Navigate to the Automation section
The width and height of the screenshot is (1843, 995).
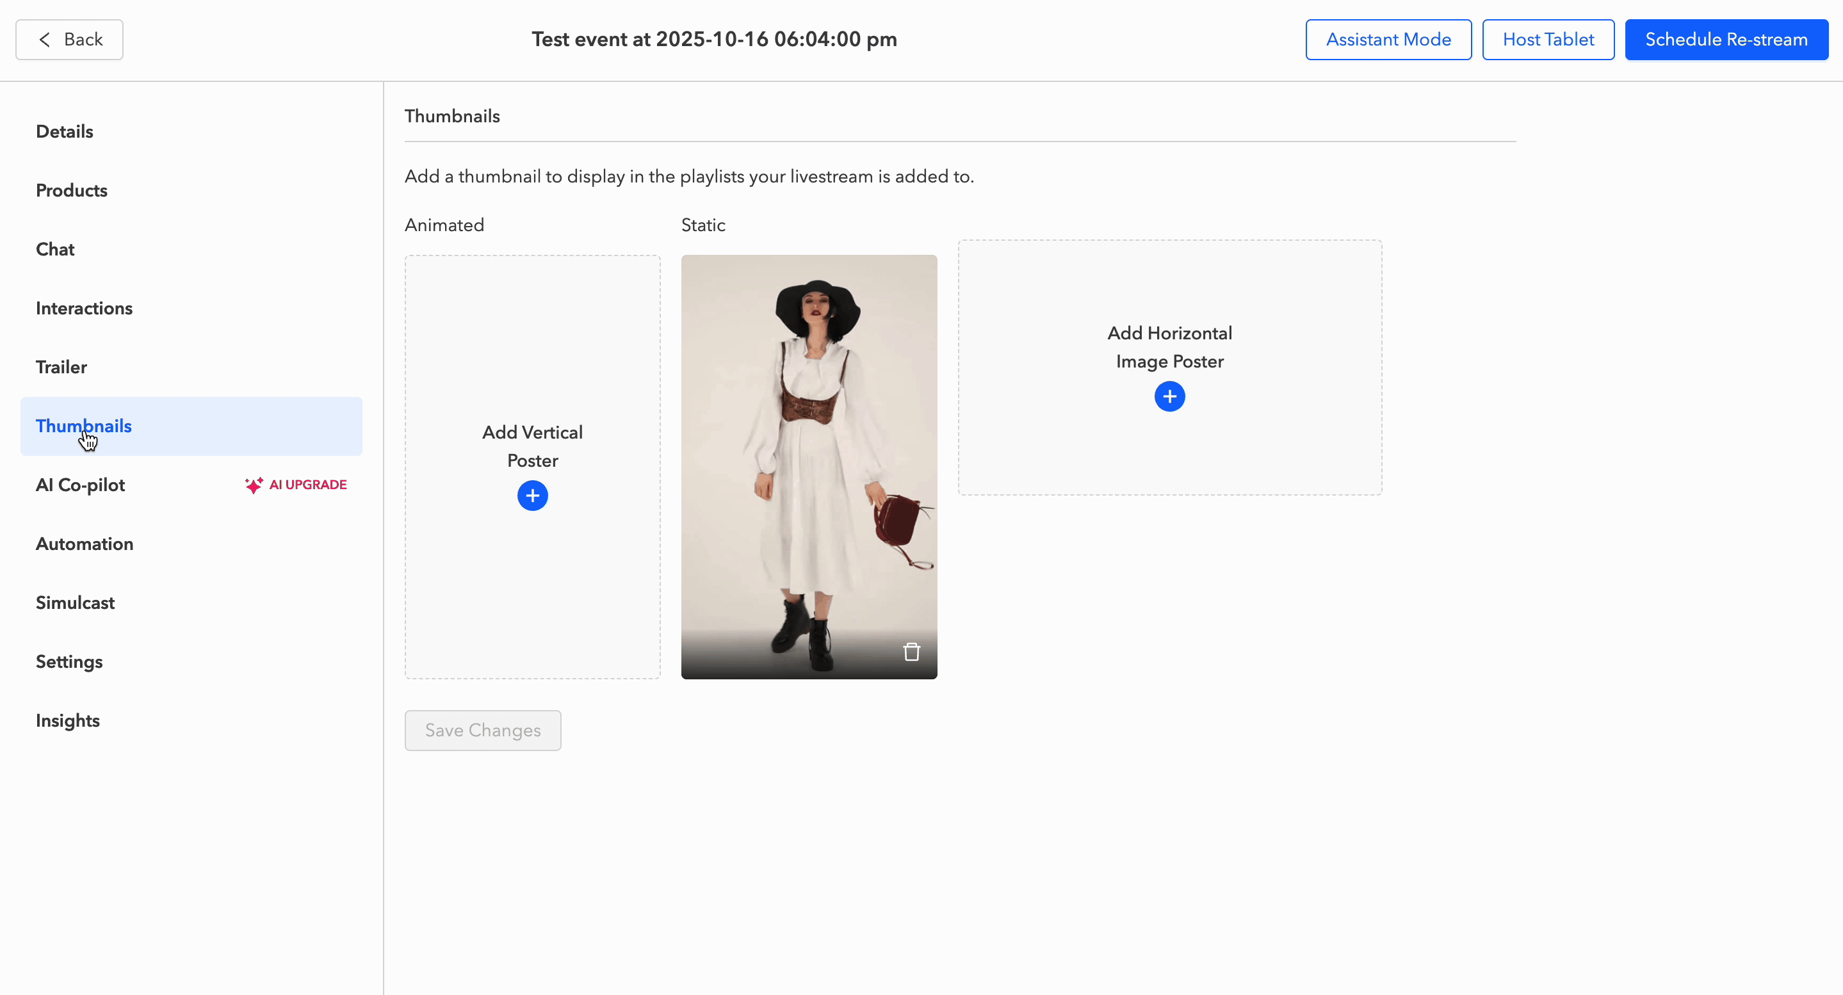click(85, 544)
